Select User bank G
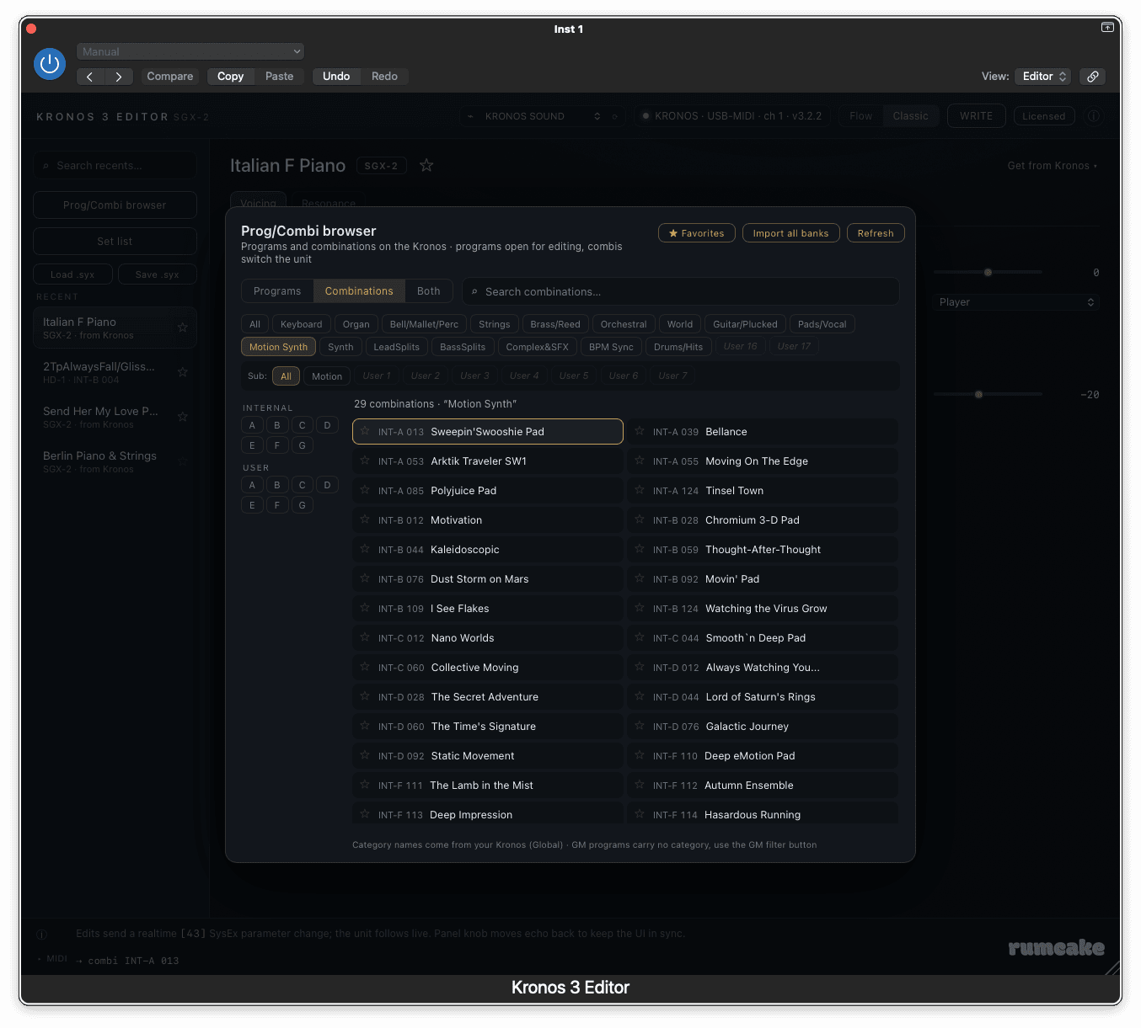 pos(303,505)
